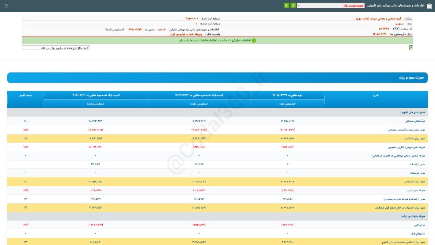The width and height of the screenshot is (435, 245).
Task: Open the financial statement selector dropdown
Action: (331, 5)
